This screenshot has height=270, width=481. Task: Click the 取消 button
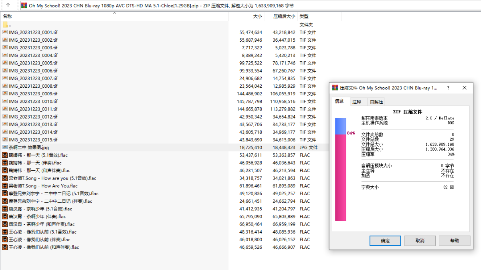tap(420, 241)
